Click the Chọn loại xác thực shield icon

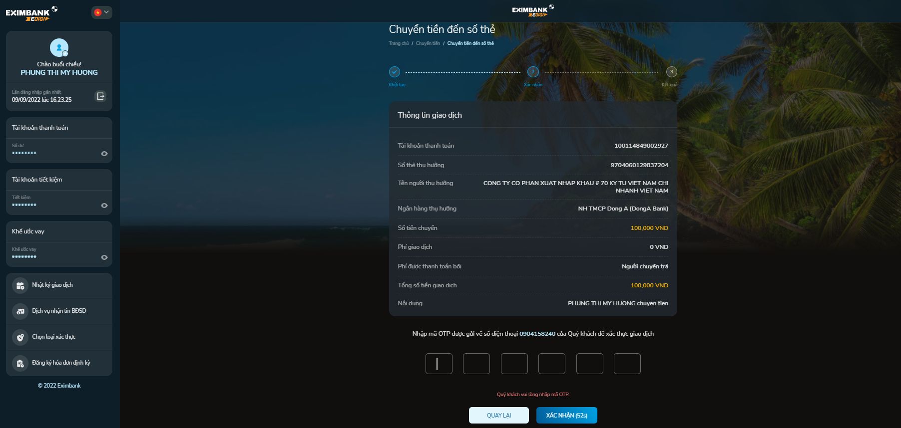(20, 337)
